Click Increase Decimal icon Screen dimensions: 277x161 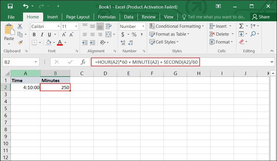click(123, 42)
